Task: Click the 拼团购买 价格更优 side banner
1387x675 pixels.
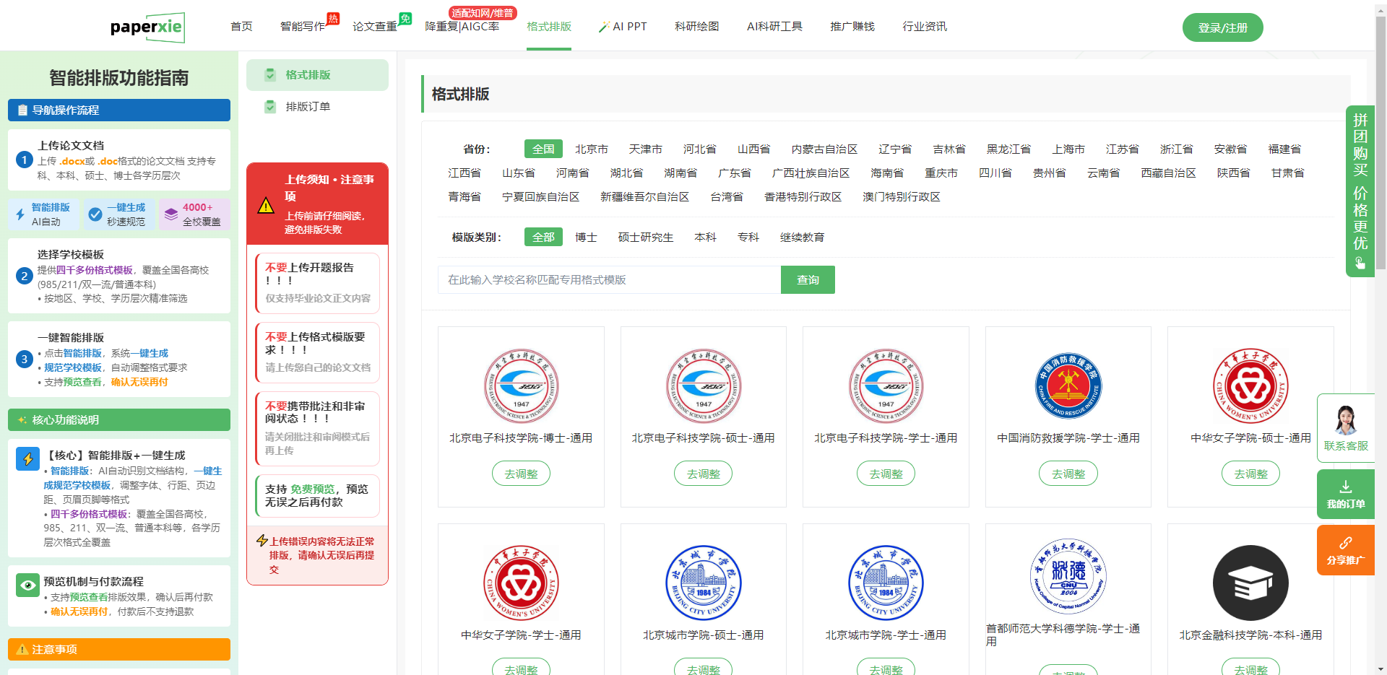Action: pyautogui.click(x=1360, y=191)
